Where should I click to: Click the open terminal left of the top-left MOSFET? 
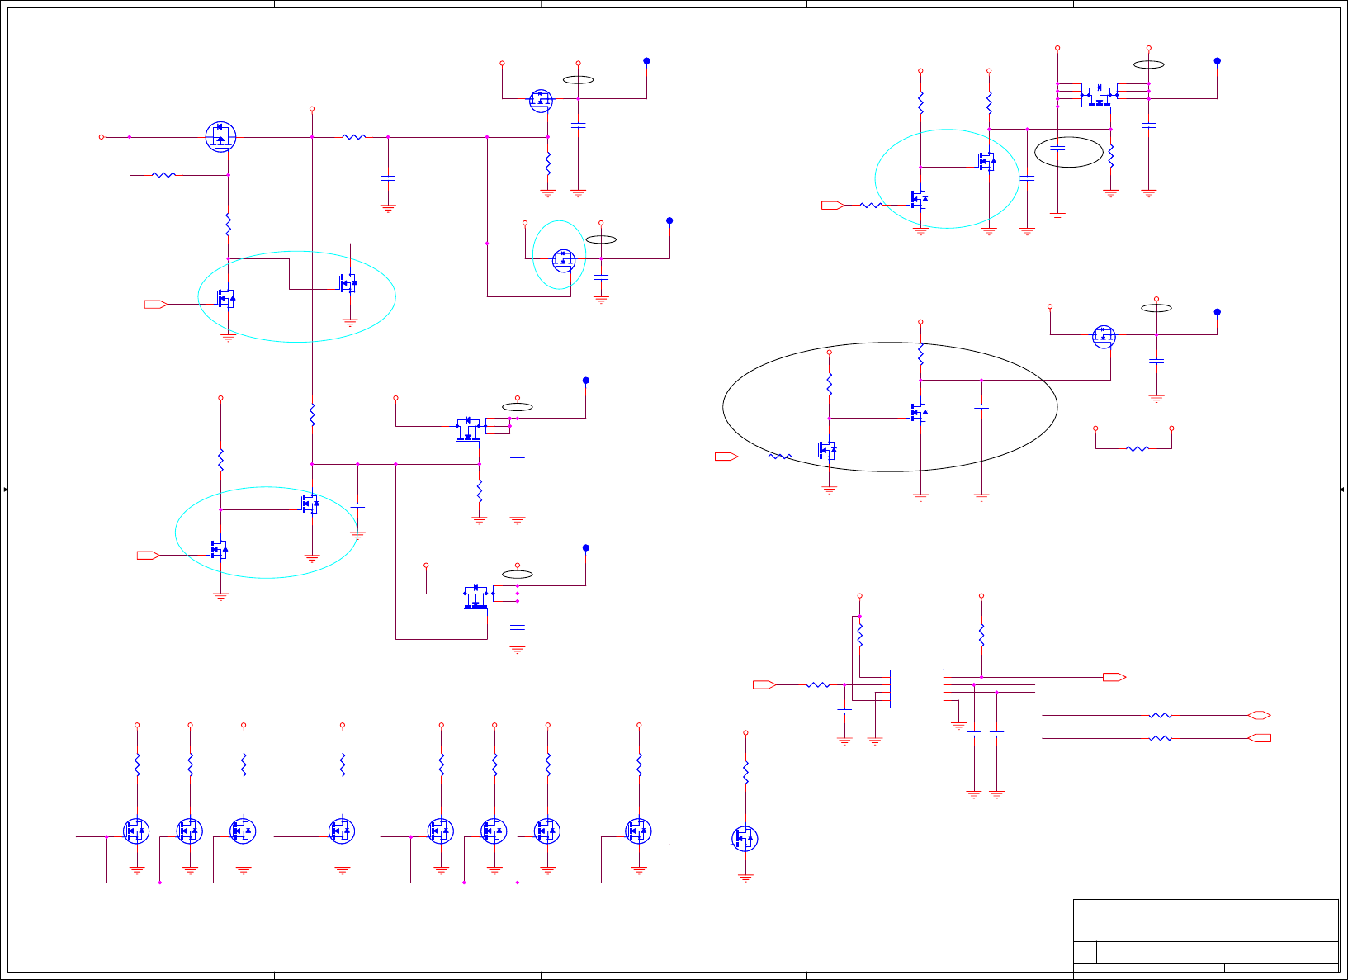pos(102,137)
